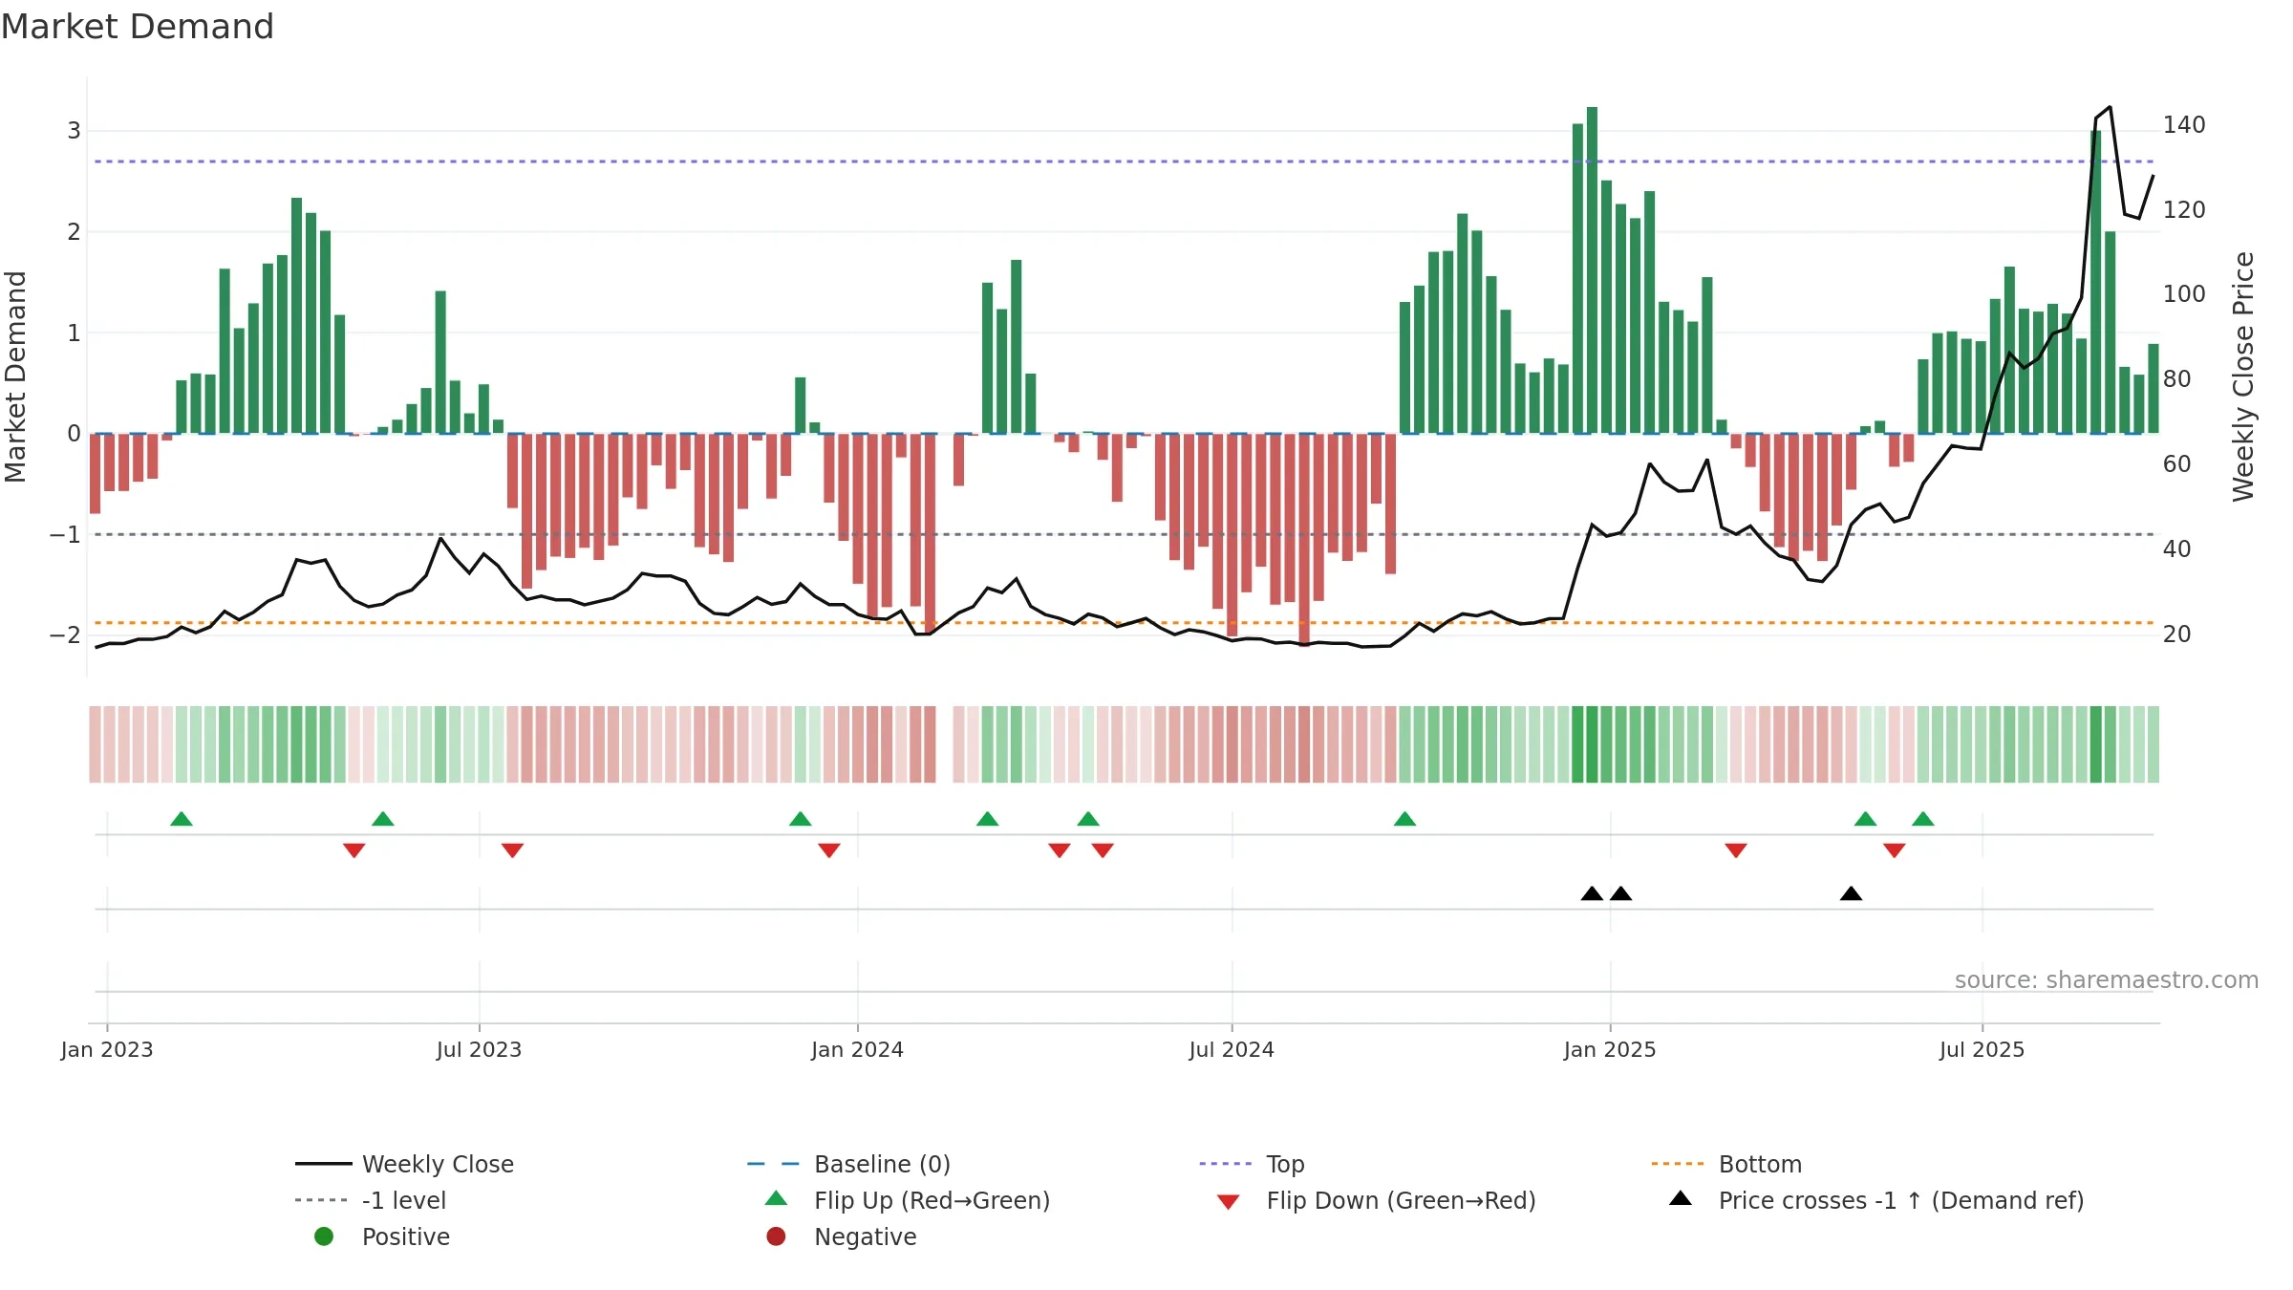Click the vertical Weekly Close Price axis title
The image size is (2293, 1290).
point(2243,376)
